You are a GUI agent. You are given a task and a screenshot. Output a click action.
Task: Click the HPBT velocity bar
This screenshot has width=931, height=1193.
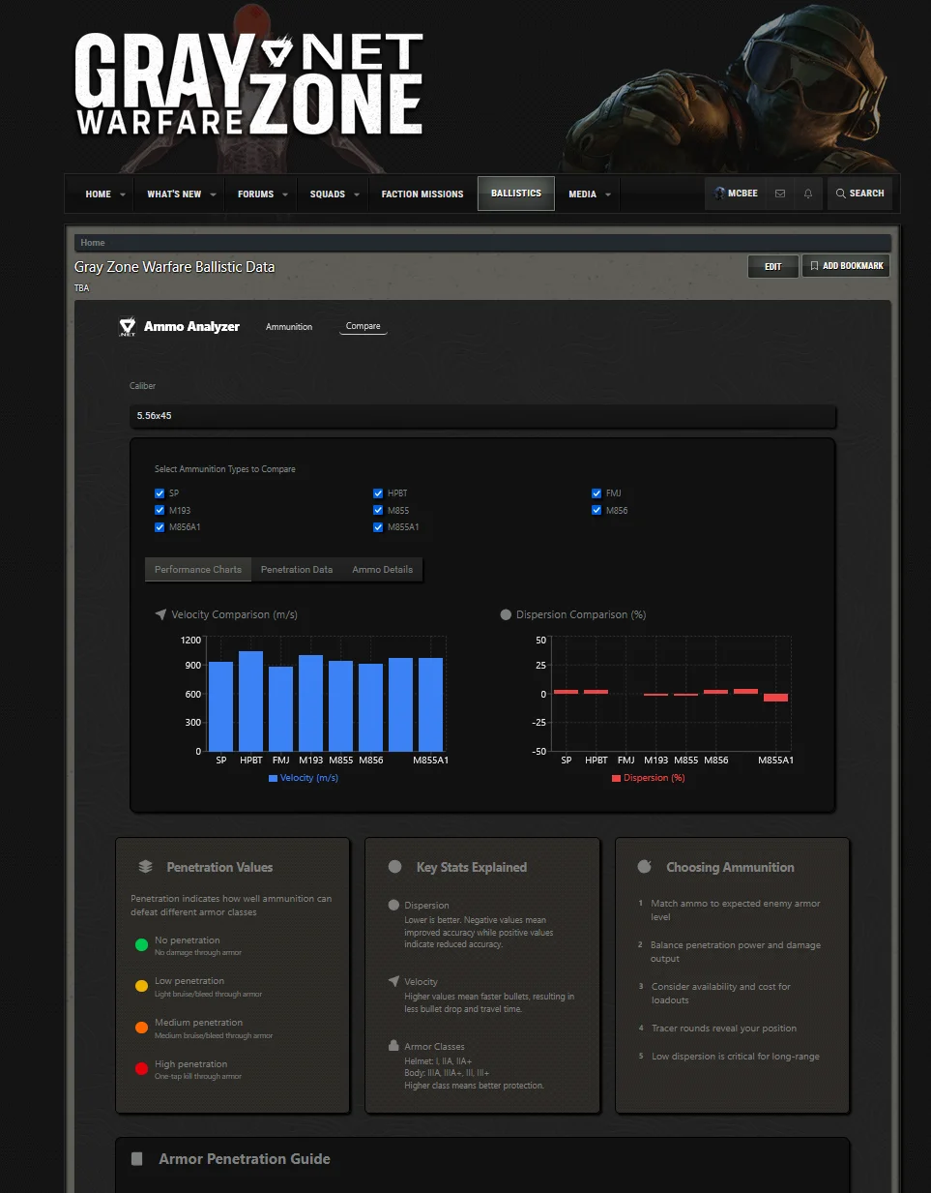point(251,701)
